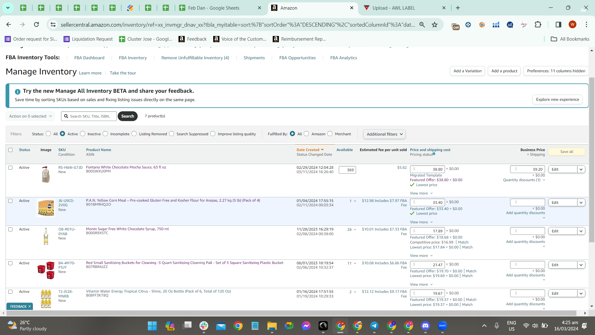Open FBA Opportunities

click(297, 58)
